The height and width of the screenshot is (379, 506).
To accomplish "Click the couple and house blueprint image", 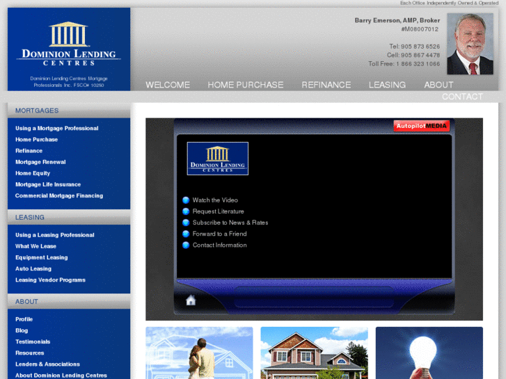I will coord(199,353).
